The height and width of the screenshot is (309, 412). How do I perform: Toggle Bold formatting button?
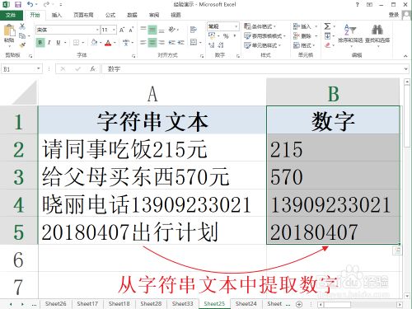[x=40, y=43]
